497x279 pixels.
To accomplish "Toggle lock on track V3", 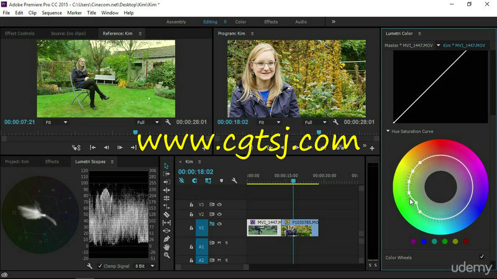I will pyautogui.click(x=191, y=205).
